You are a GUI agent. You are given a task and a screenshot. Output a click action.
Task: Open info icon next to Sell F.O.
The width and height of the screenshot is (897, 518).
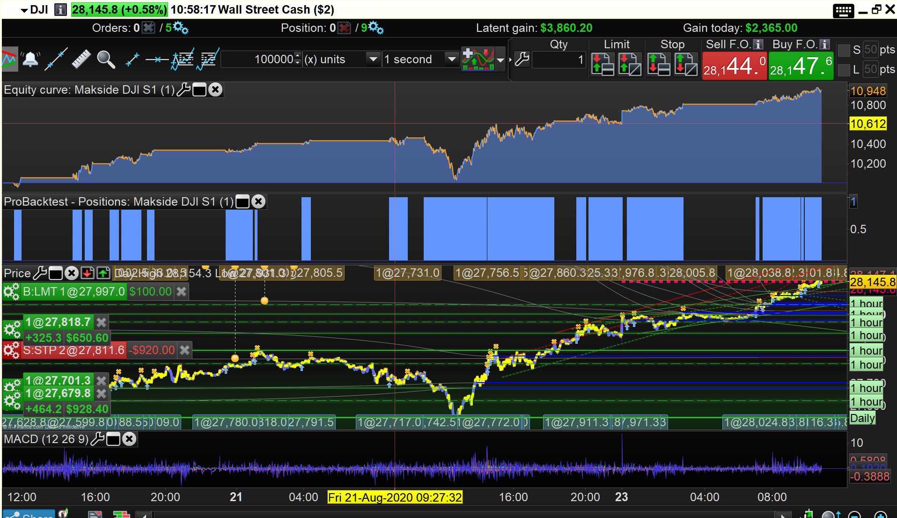(758, 44)
